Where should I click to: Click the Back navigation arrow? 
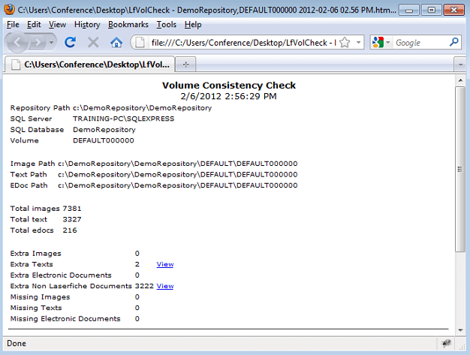(17, 43)
